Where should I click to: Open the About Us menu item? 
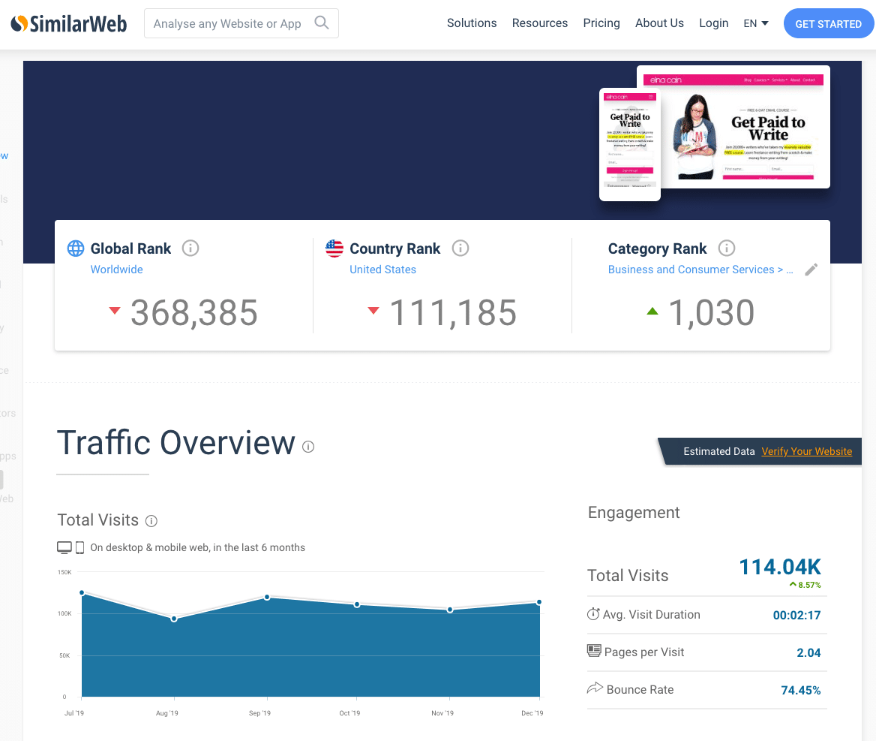[x=659, y=23]
